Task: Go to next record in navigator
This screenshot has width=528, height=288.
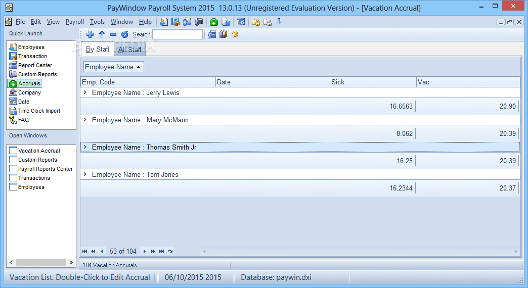Action: [145, 251]
